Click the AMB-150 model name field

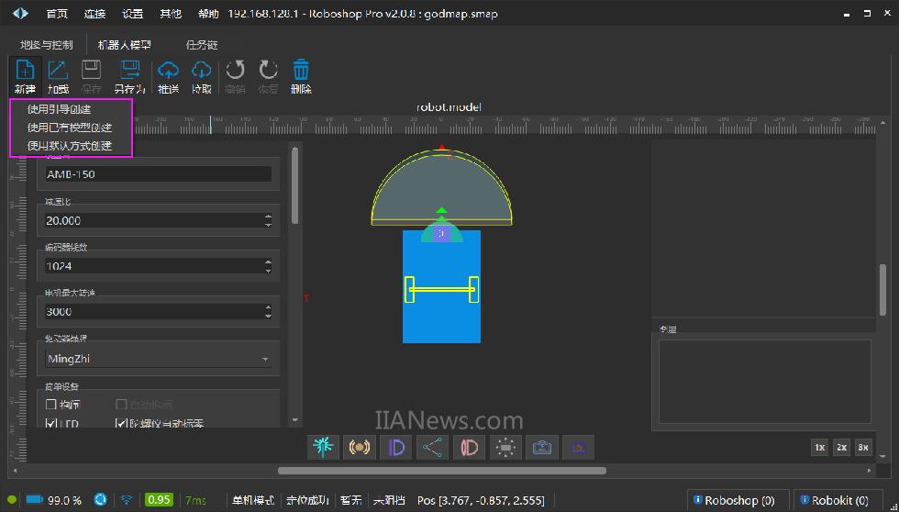click(158, 174)
